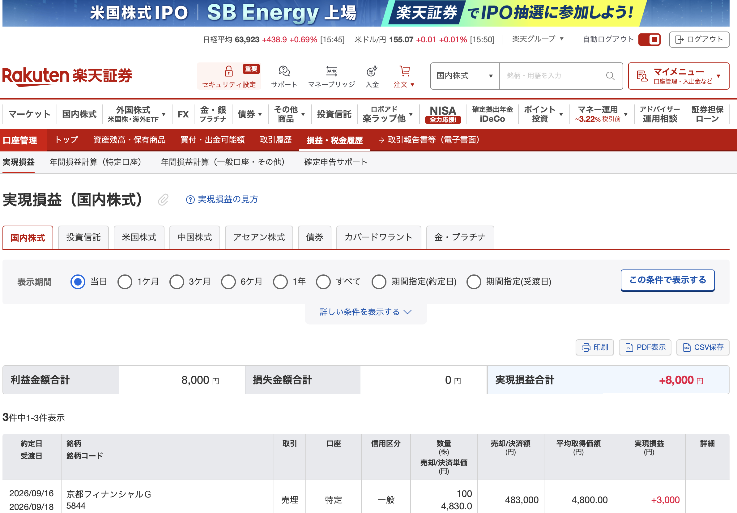The width and height of the screenshot is (737, 513).
Task: Expand 詳しい条件を表示する panel
Action: [x=366, y=312]
